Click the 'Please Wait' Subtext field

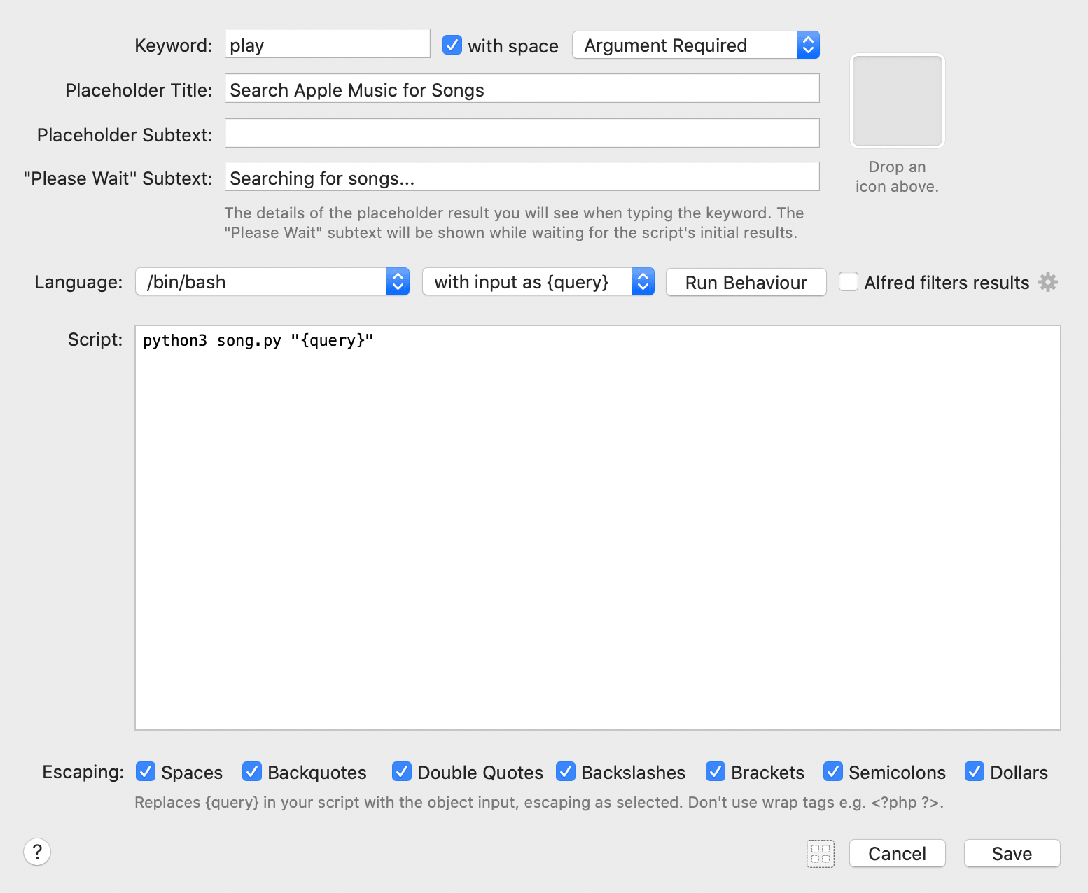tap(522, 177)
